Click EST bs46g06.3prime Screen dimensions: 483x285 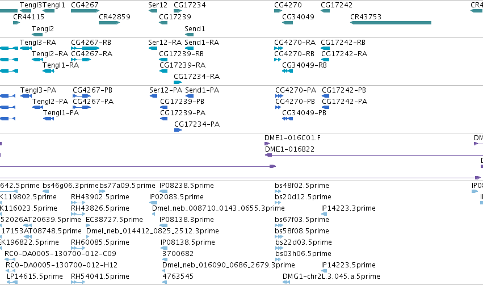coord(70,186)
